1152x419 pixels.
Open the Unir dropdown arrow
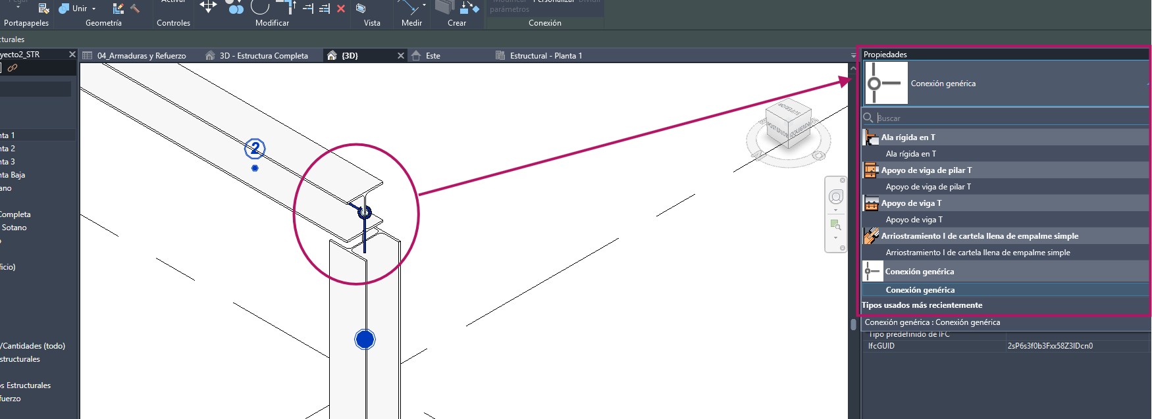(94, 9)
